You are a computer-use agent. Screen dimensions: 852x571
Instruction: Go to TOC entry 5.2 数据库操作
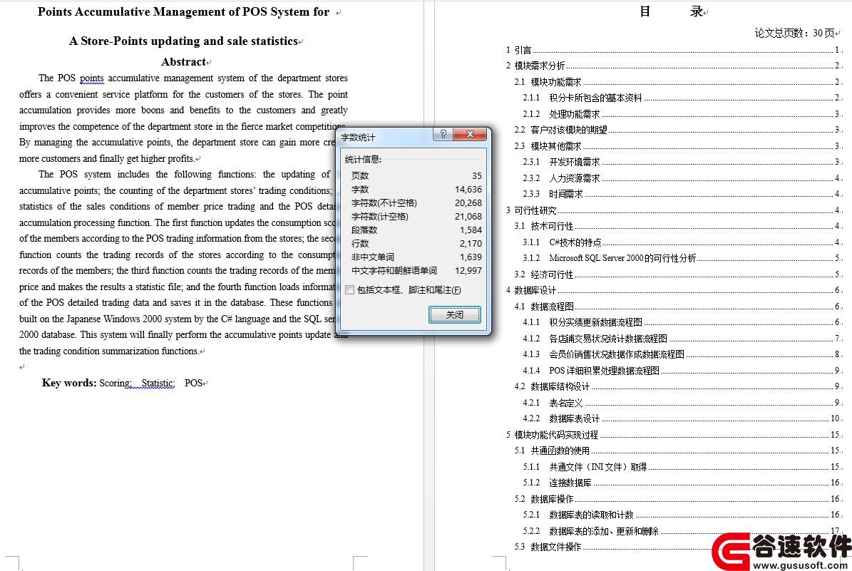click(x=677, y=499)
